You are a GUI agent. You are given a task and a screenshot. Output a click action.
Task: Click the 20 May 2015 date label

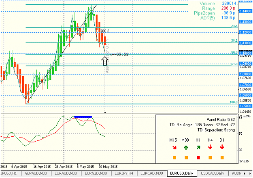tap(108, 167)
